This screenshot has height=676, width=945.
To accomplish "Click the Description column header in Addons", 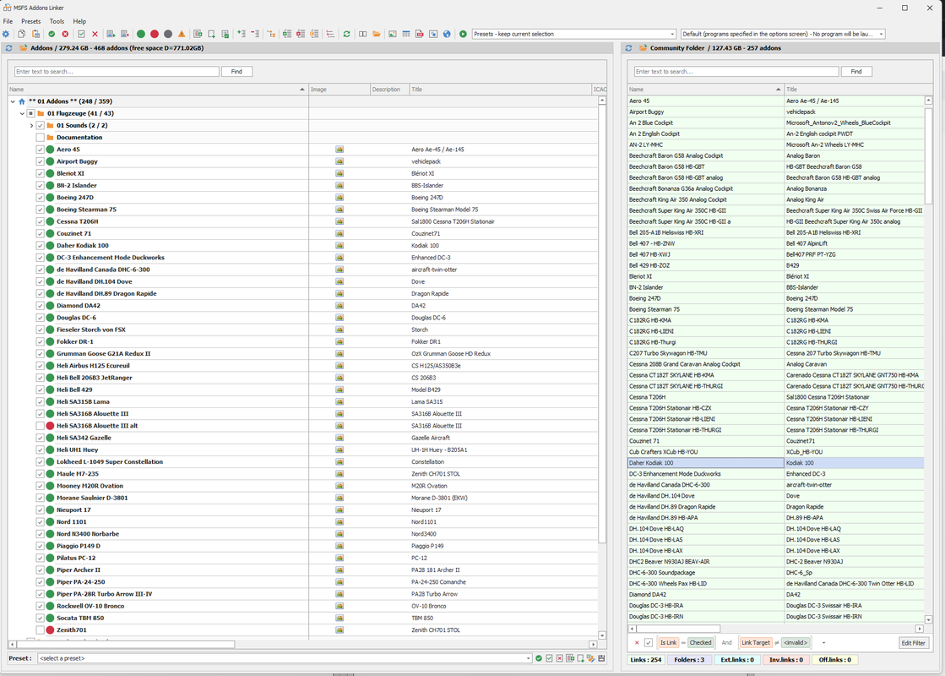I will (389, 90).
